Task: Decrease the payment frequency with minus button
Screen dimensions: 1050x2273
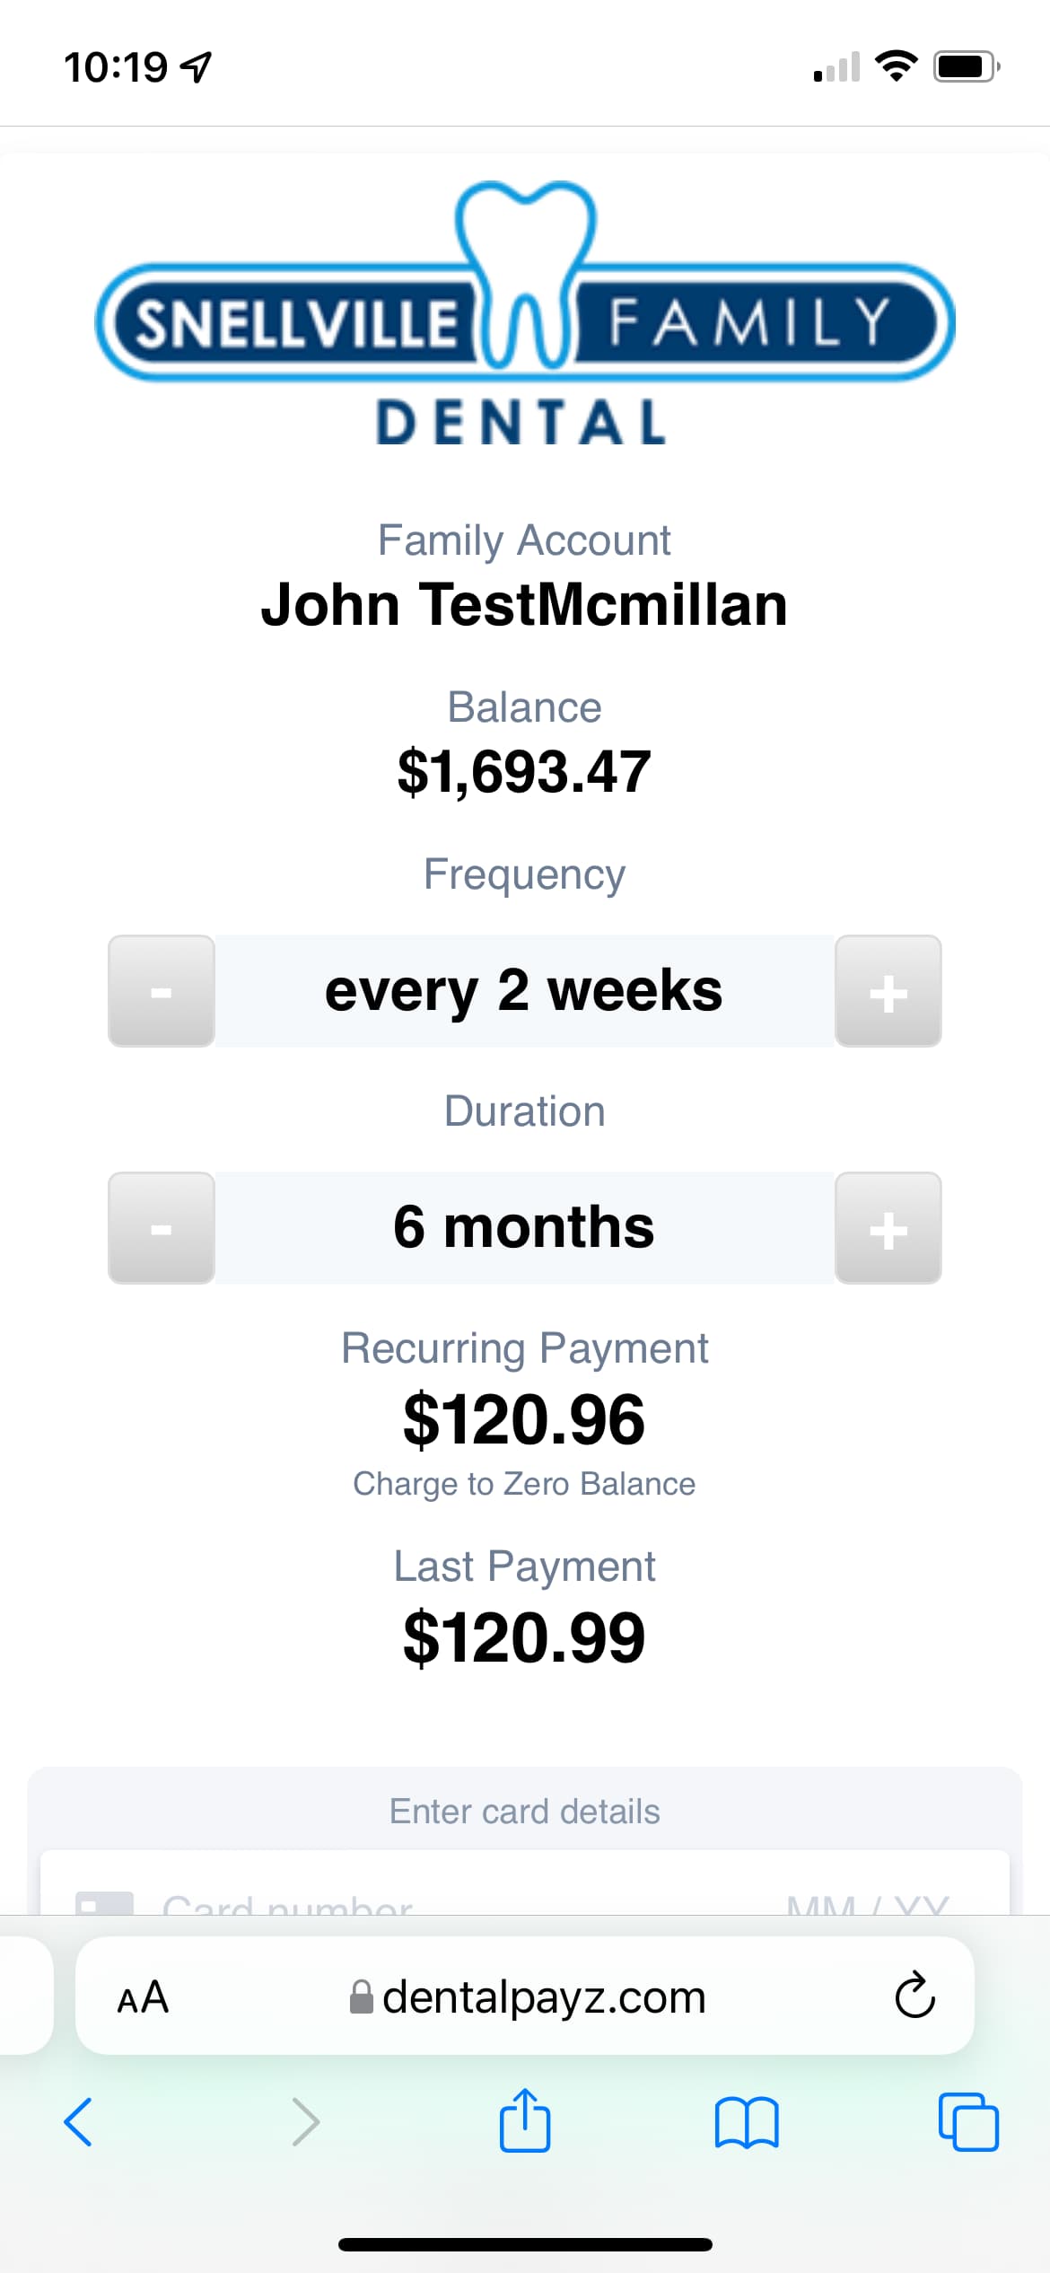Action: point(162,991)
